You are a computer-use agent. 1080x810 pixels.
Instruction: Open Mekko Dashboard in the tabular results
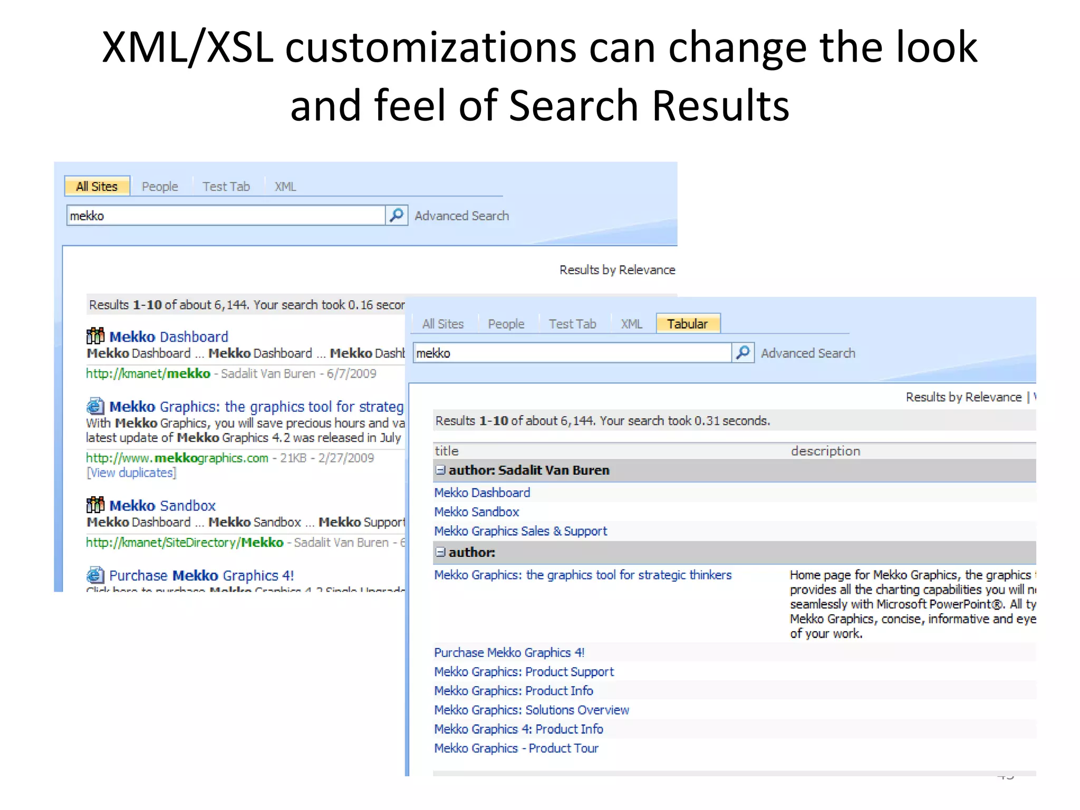click(x=482, y=493)
